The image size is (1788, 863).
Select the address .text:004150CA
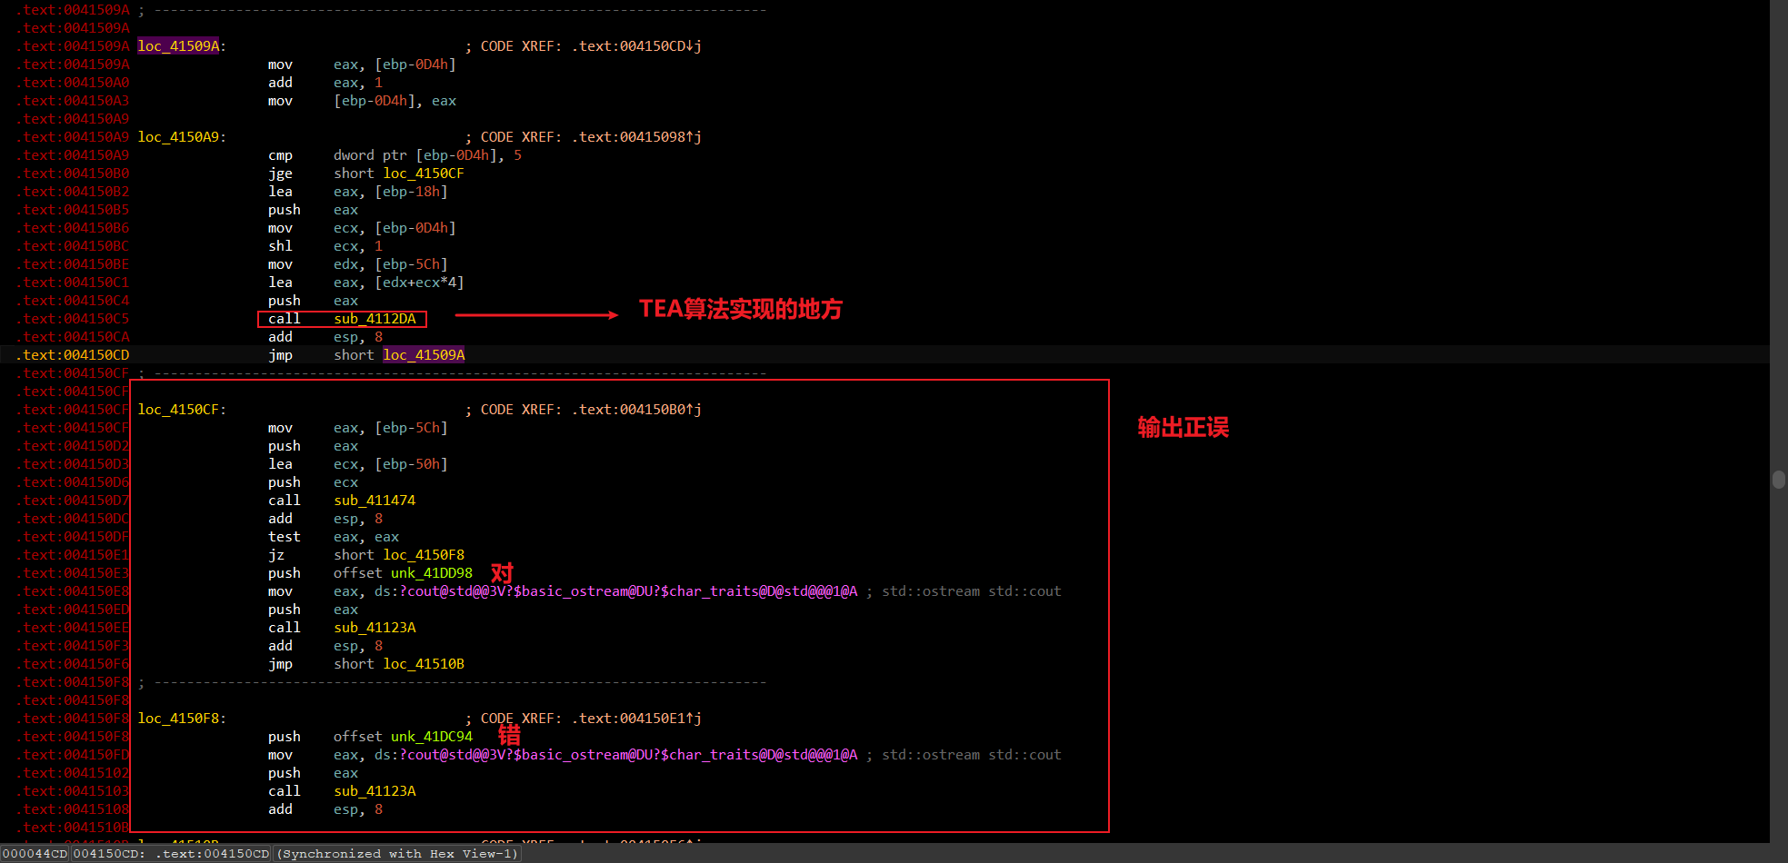73,337
